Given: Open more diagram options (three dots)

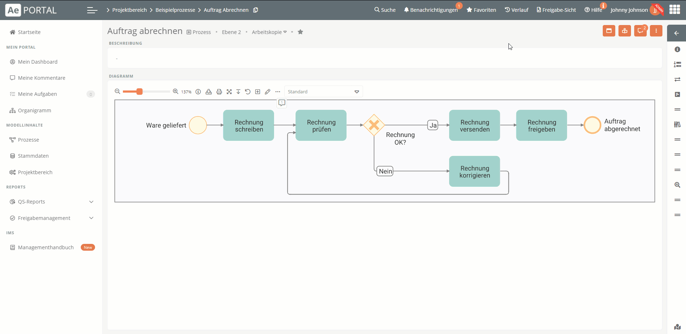Looking at the screenshot, I should 278,92.
